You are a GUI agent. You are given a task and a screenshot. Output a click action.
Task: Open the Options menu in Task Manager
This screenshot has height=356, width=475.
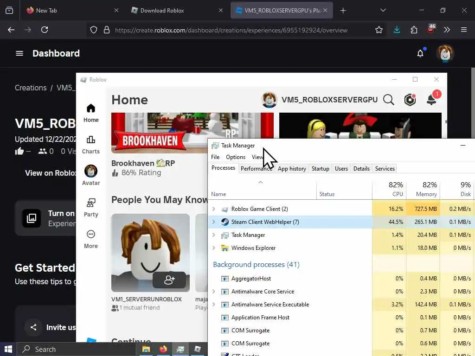[235, 157]
